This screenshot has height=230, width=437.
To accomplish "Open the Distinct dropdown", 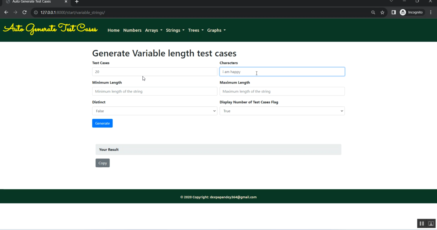I will [154, 111].
